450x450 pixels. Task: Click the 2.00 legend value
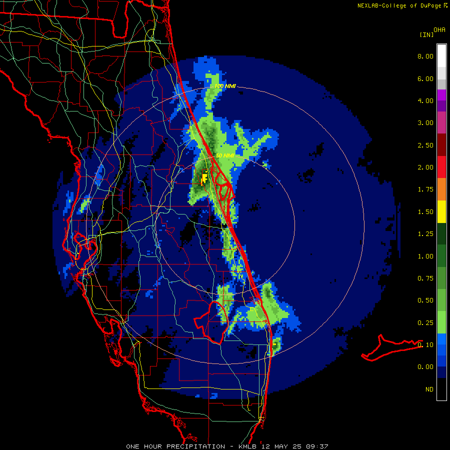425,167
